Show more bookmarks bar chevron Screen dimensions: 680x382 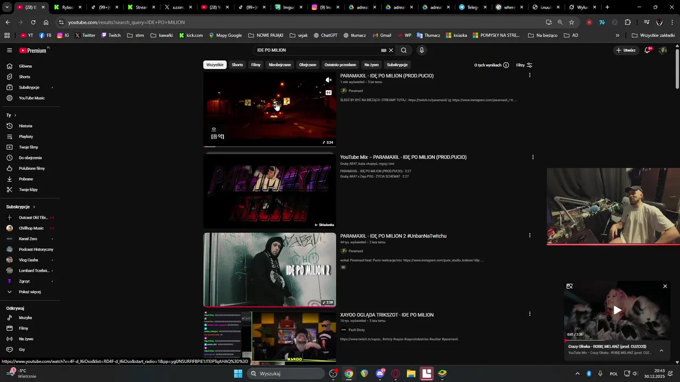coord(617,36)
